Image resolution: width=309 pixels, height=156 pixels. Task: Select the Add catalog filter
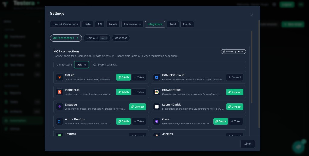(x=81, y=65)
